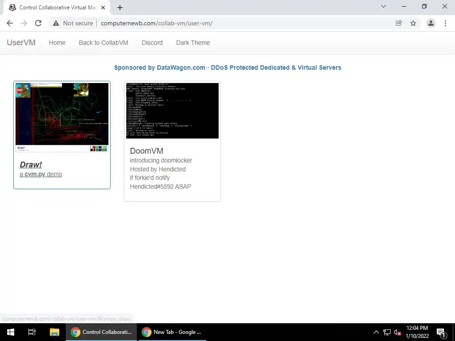The width and height of the screenshot is (455, 341).
Task: Minimize the Chrome window
Action: [403, 6]
